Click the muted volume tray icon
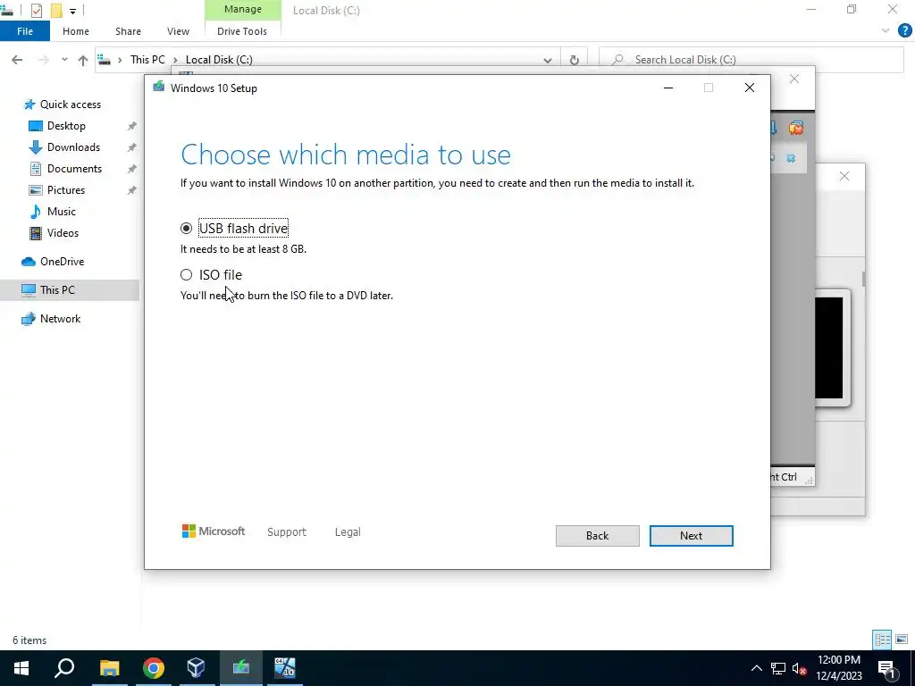Viewport: 915px width, 686px height. 799,668
